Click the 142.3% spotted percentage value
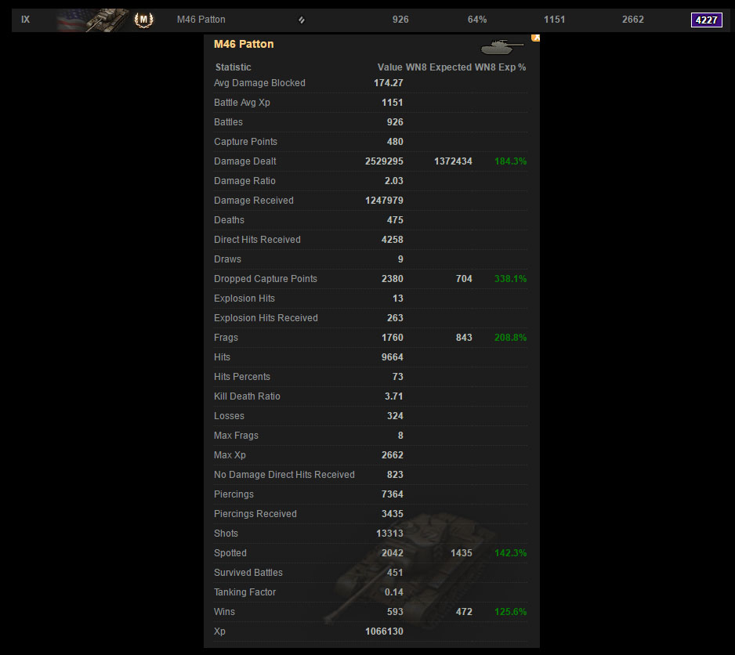Viewport: 735px width, 655px height. click(510, 553)
